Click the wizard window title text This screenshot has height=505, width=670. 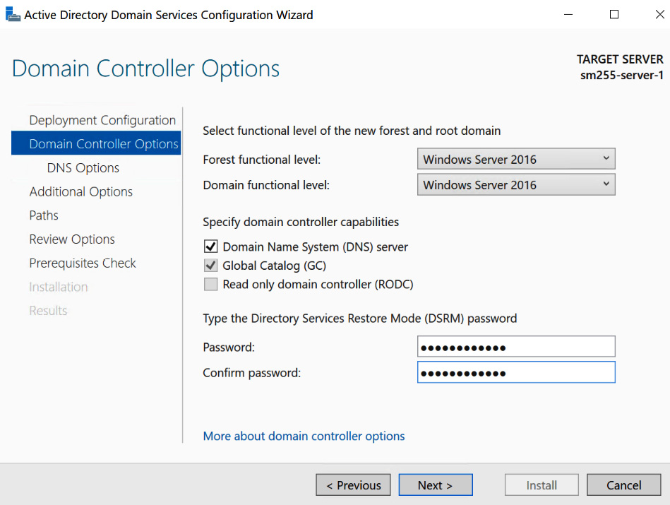pos(169,15)
